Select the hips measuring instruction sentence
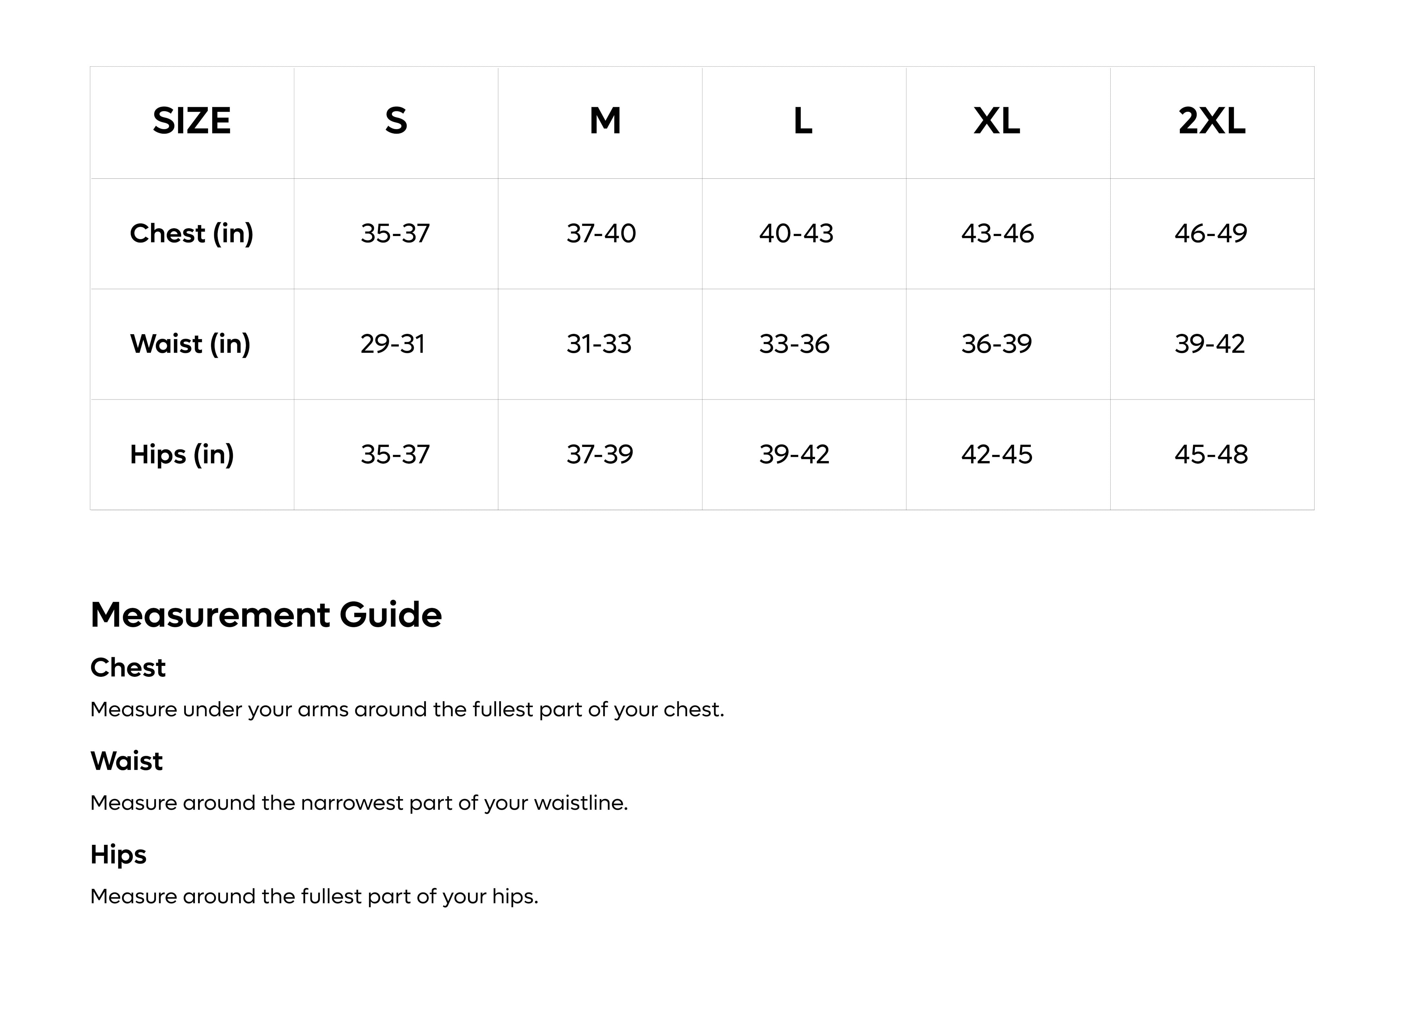The width and height of the screenshot is (1406, 1020). pos(314,896)
